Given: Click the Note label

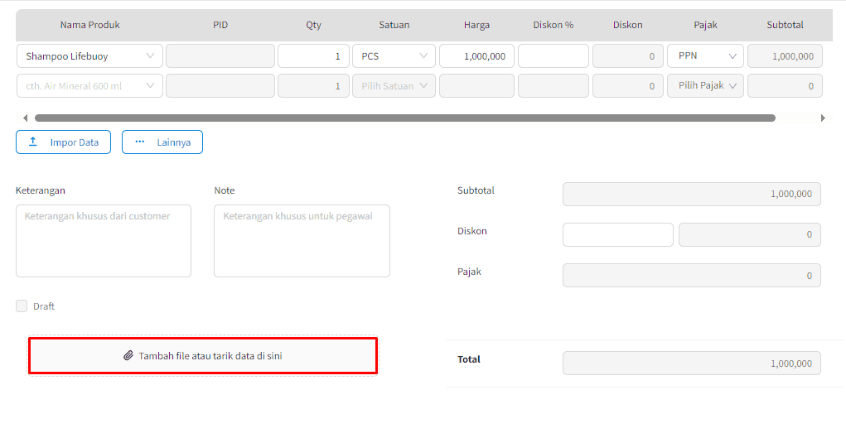Looking at the screenshot, I should tap(225, 190).
